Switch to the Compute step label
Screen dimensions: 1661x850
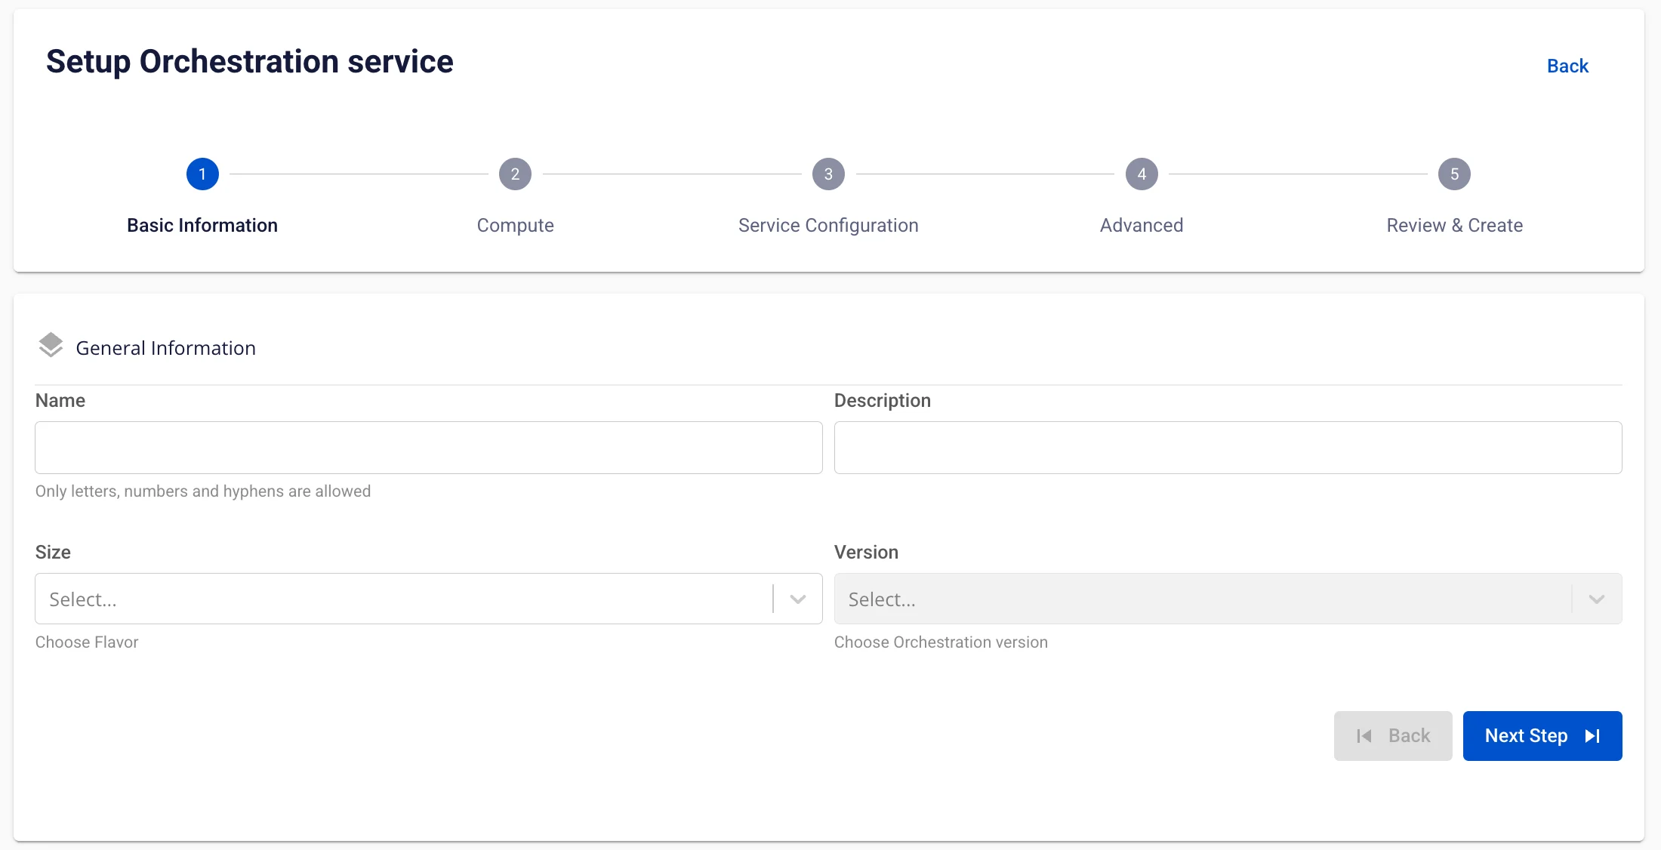515,226
